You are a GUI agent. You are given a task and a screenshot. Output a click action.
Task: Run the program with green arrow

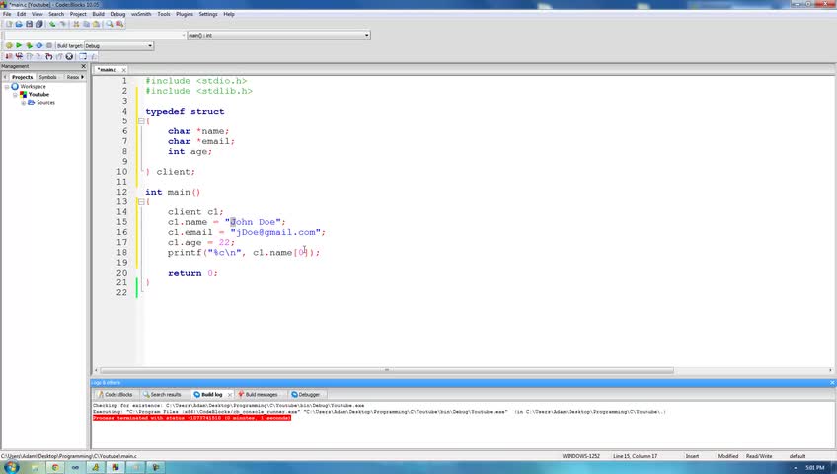click(19, 45)
